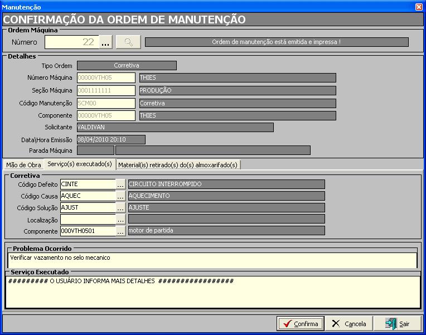Screen dimensions: 426x335
Task: Open Localização lookup ellipsis button
Action: click(x=120, y=219)
